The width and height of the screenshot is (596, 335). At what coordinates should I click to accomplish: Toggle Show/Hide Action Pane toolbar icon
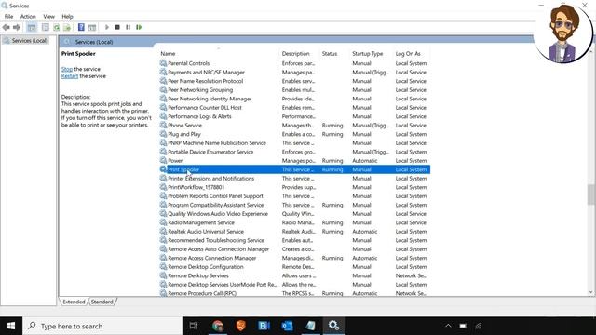[92, 27]
